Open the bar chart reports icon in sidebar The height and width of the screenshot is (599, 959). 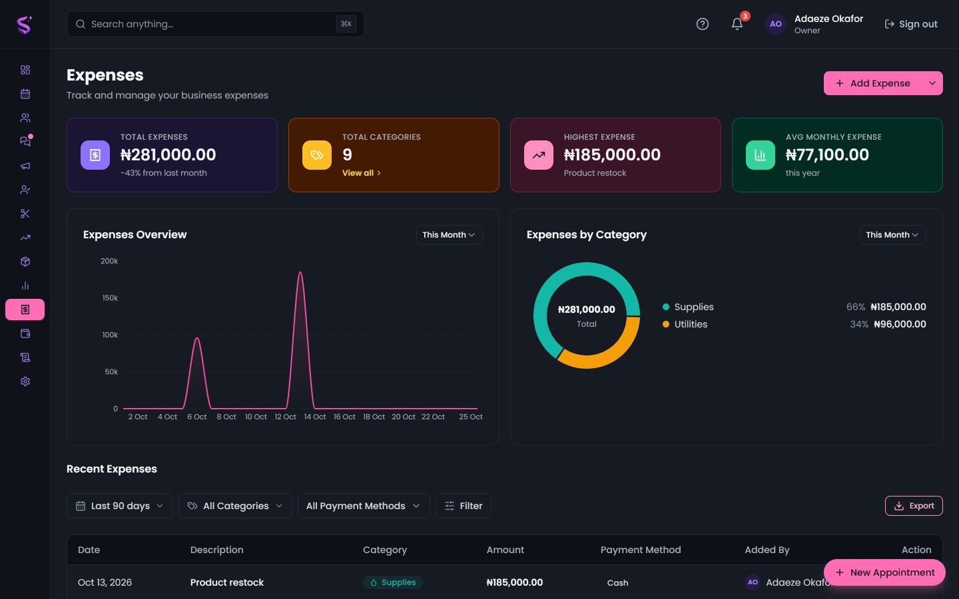point(25,286)
